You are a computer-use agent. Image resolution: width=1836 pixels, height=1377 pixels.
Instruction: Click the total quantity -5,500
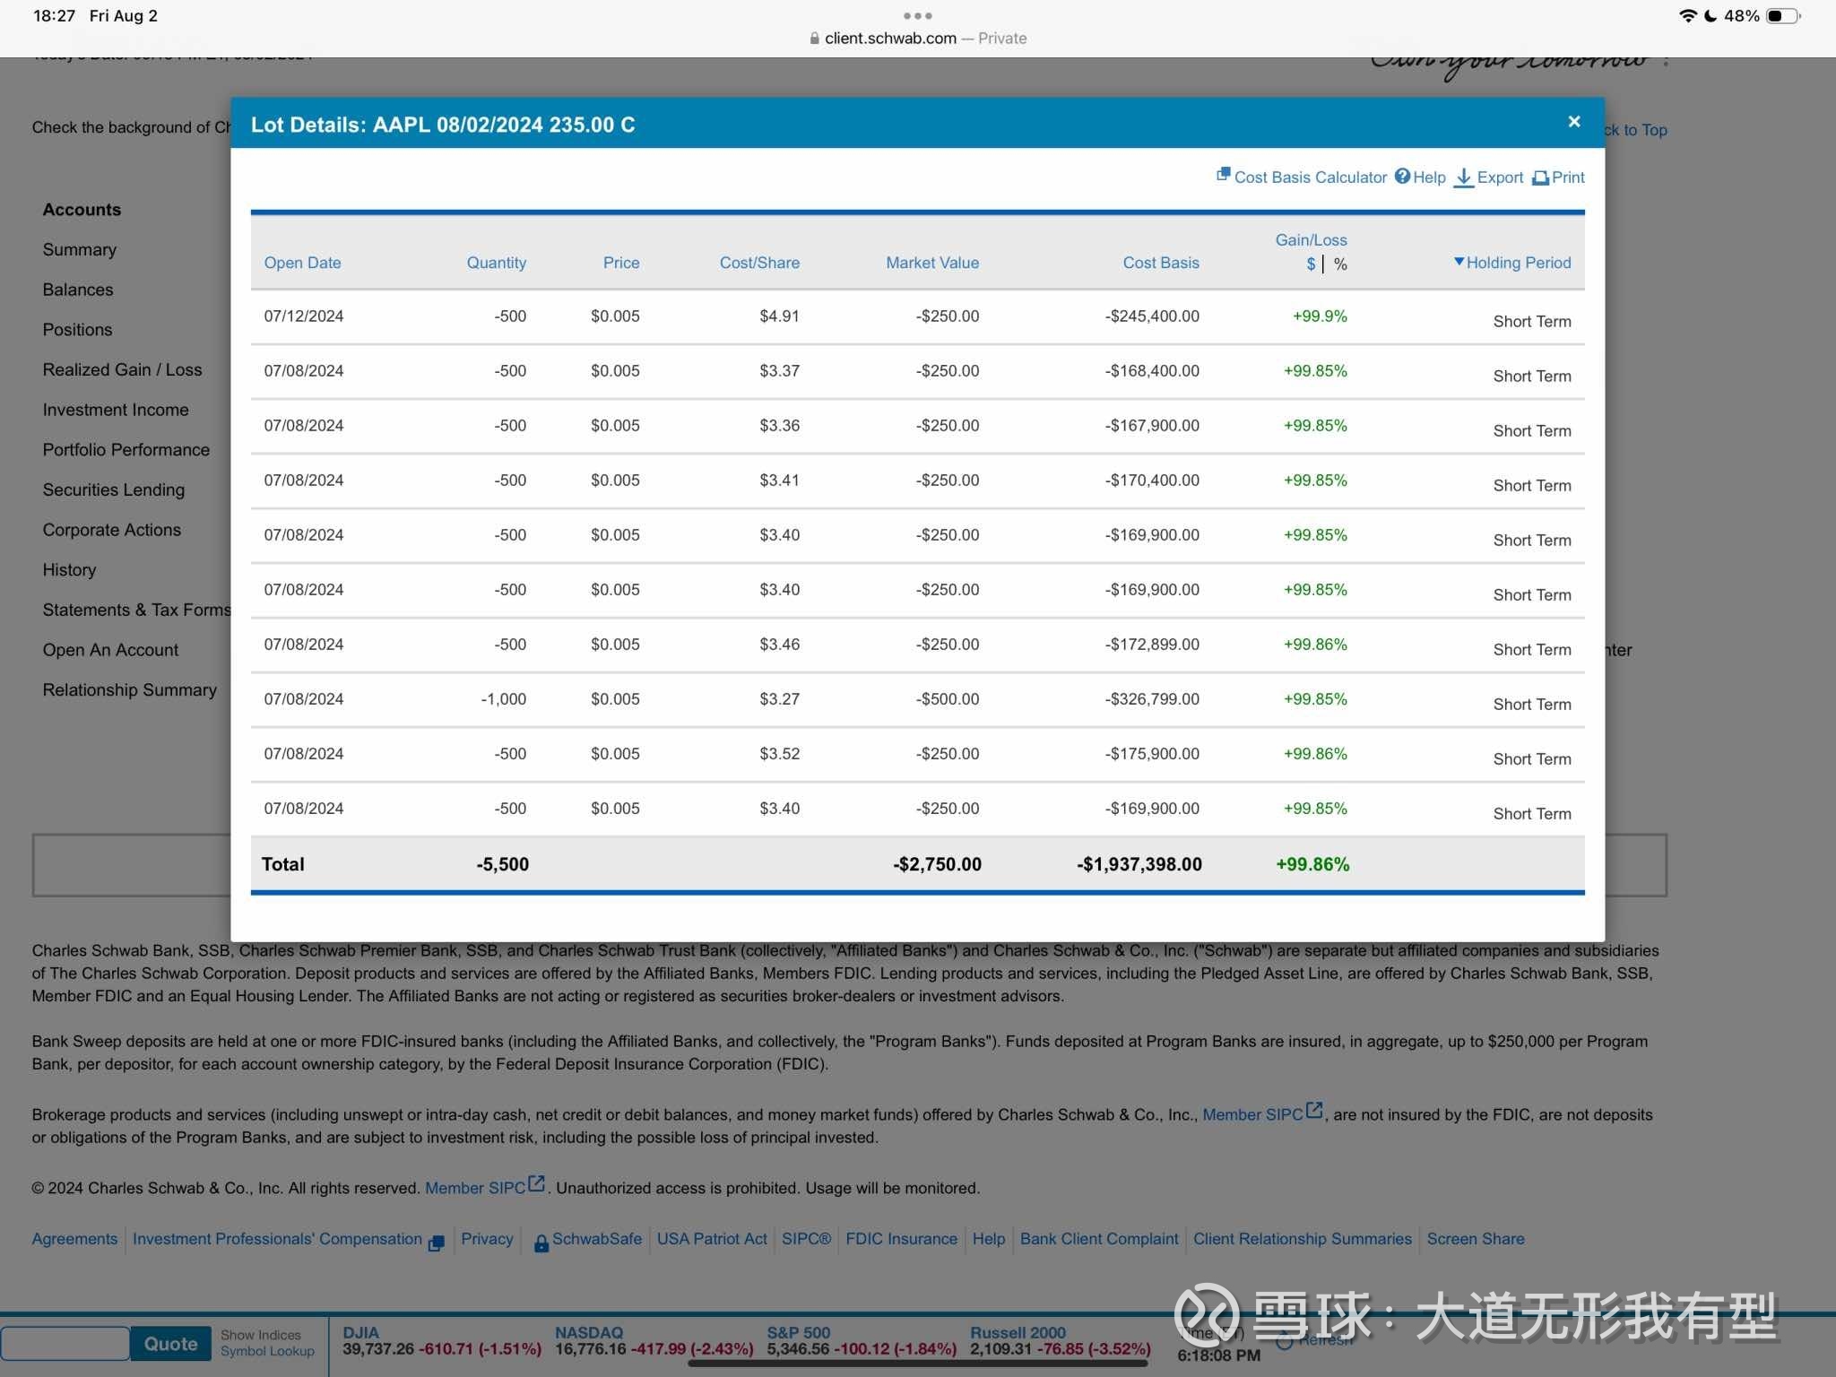[502, 864]
